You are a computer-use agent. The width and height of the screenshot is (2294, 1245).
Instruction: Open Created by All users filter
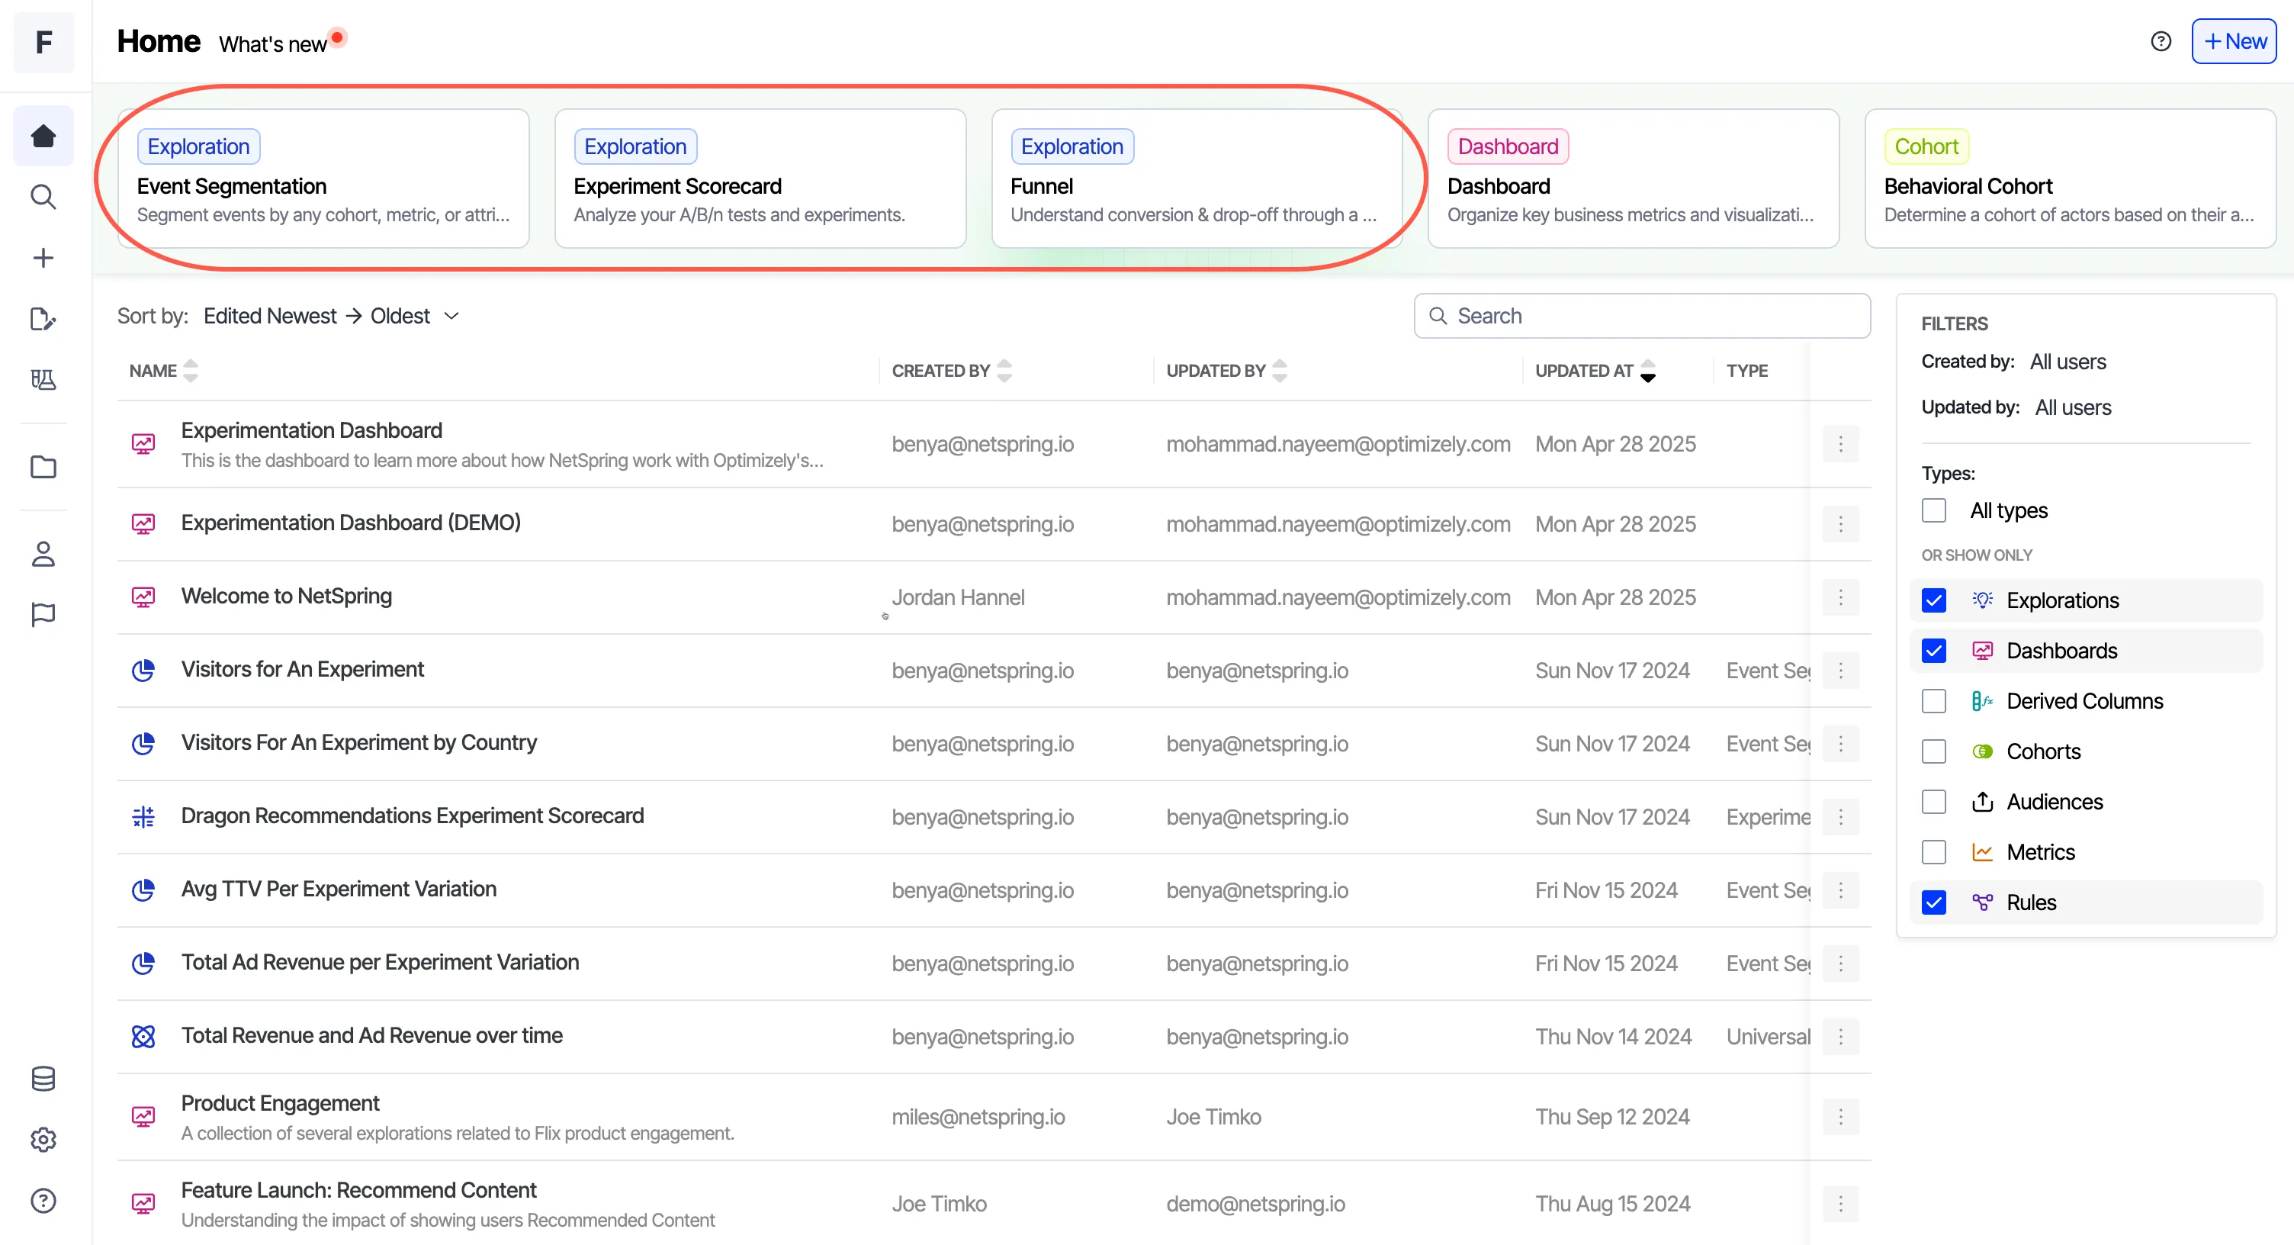click(x=2067, y=362)
